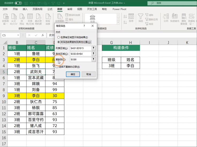Click the select-all corner triangle

tap(5, 43)
